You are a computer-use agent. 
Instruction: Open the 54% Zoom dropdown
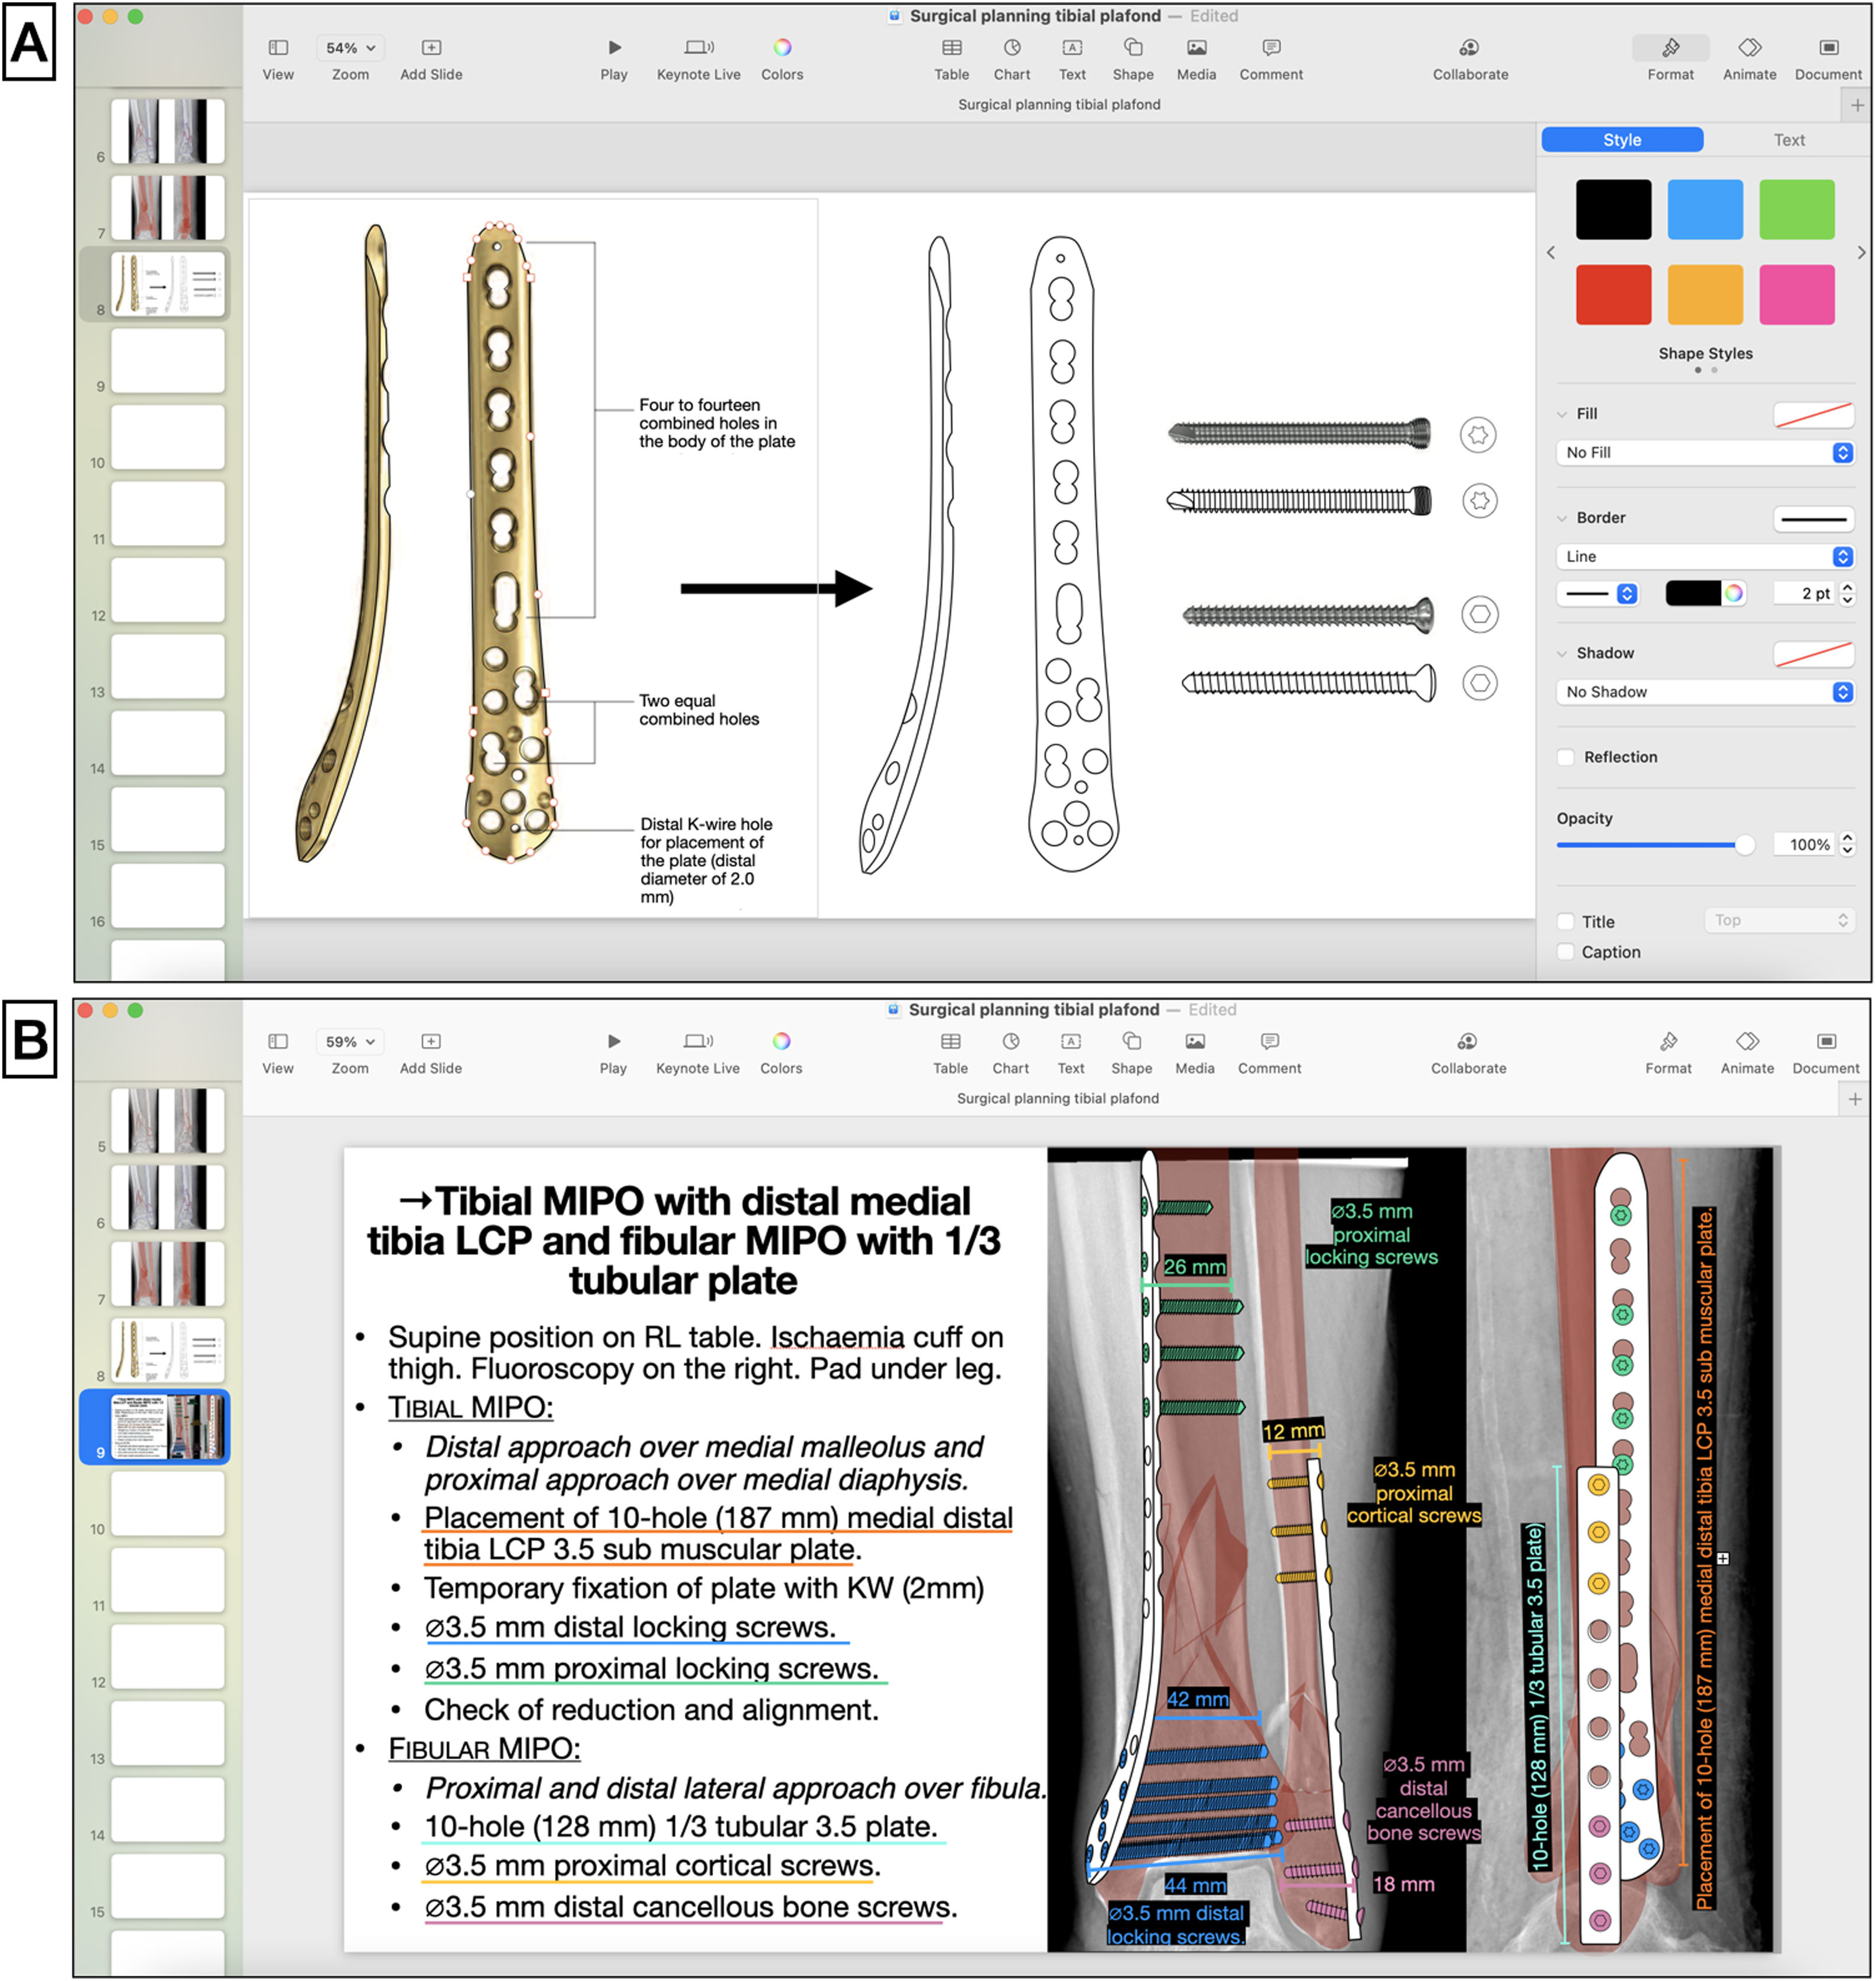[x=350, y=48]
